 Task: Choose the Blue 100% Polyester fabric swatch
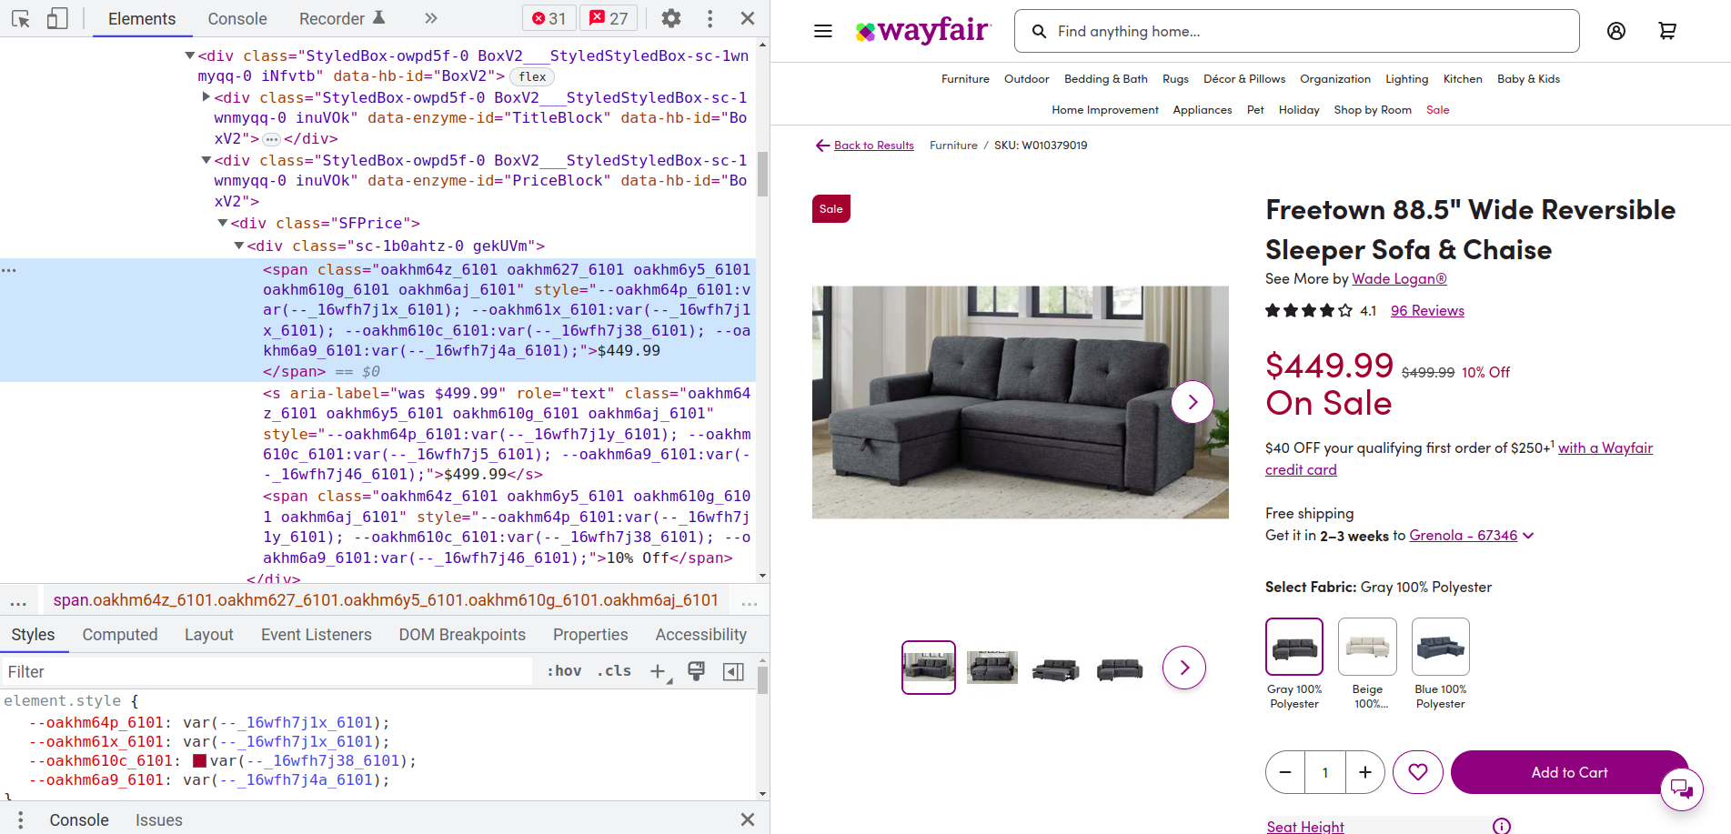pyautogui.click(x=1441, y=648)
